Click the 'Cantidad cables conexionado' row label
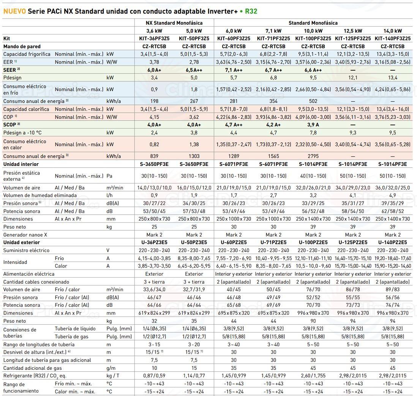This screenshot has height=396, width=417. tap(36, 282)
